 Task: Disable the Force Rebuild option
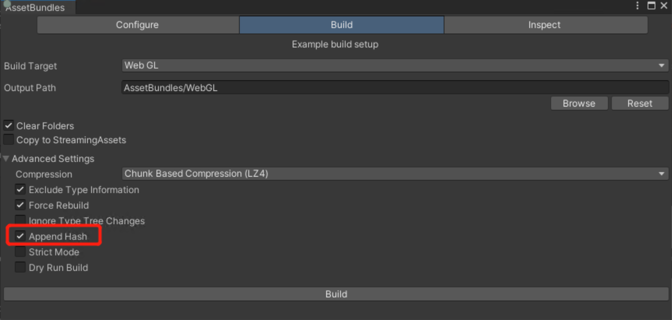(x=20, y=205)
